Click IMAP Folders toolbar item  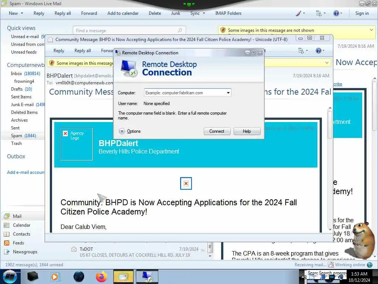tap(228, 13)
